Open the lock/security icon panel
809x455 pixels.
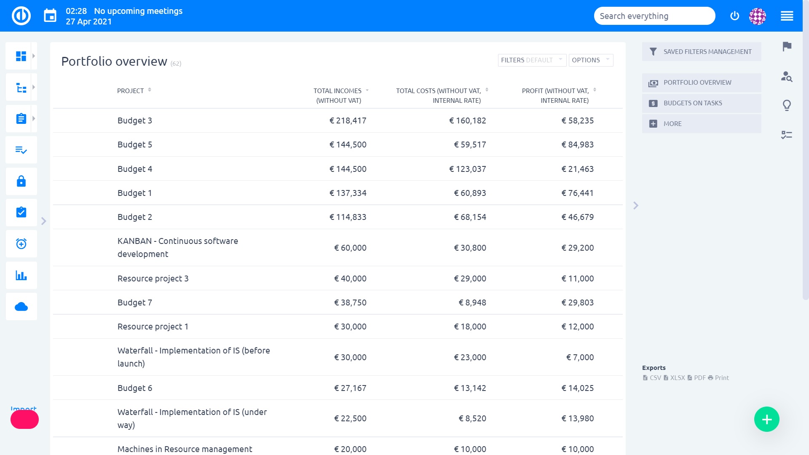pyautogui.click(x=21, y=181)
